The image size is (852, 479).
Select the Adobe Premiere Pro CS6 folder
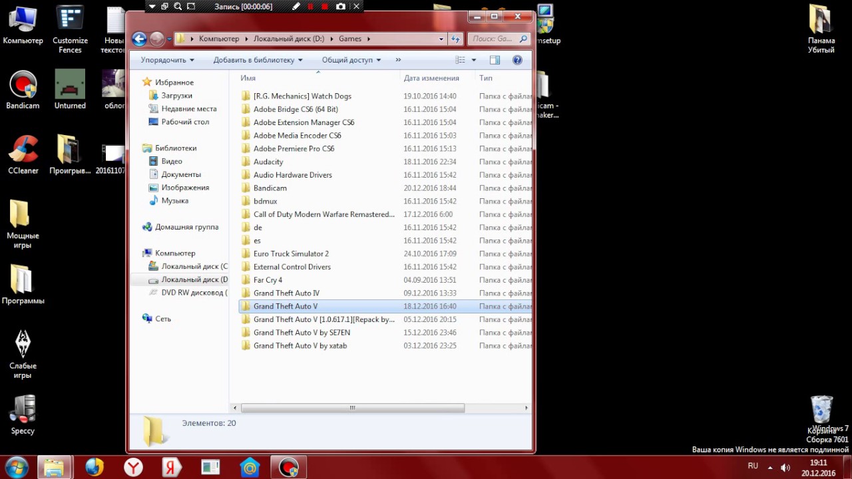click(294, 148)
